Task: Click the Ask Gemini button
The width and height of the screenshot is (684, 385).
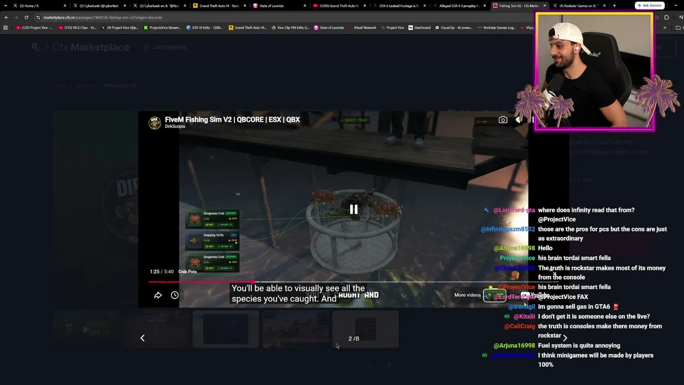Action: [x=649, y=5]
